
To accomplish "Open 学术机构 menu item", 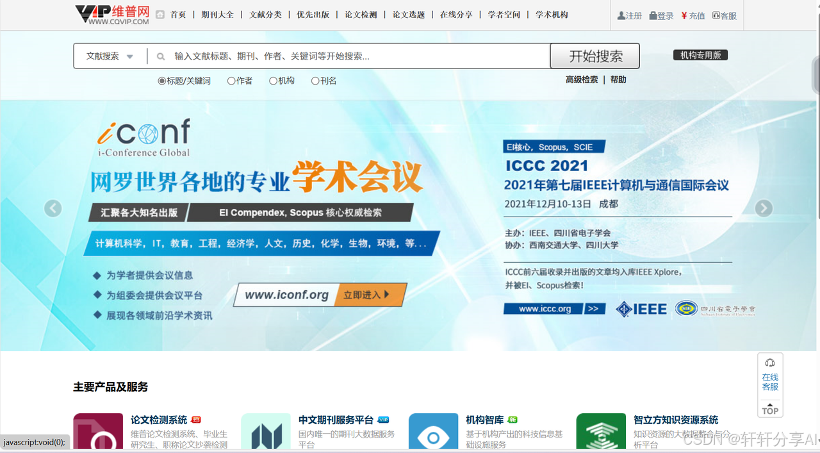I will click(x=552, y=15).
